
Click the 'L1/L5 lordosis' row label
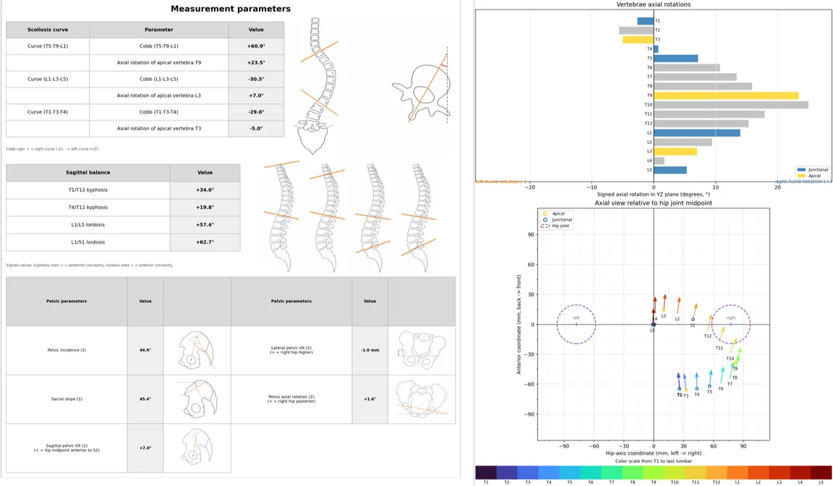pos(88,225)
